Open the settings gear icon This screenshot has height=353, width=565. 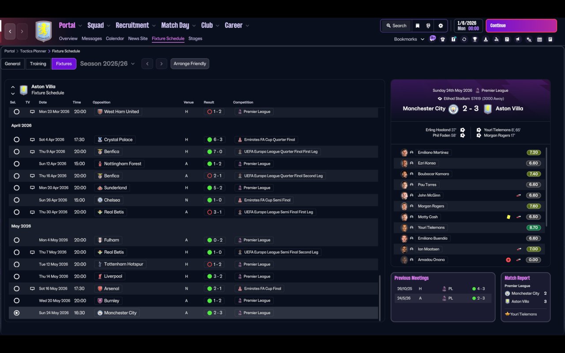(441, 26)
